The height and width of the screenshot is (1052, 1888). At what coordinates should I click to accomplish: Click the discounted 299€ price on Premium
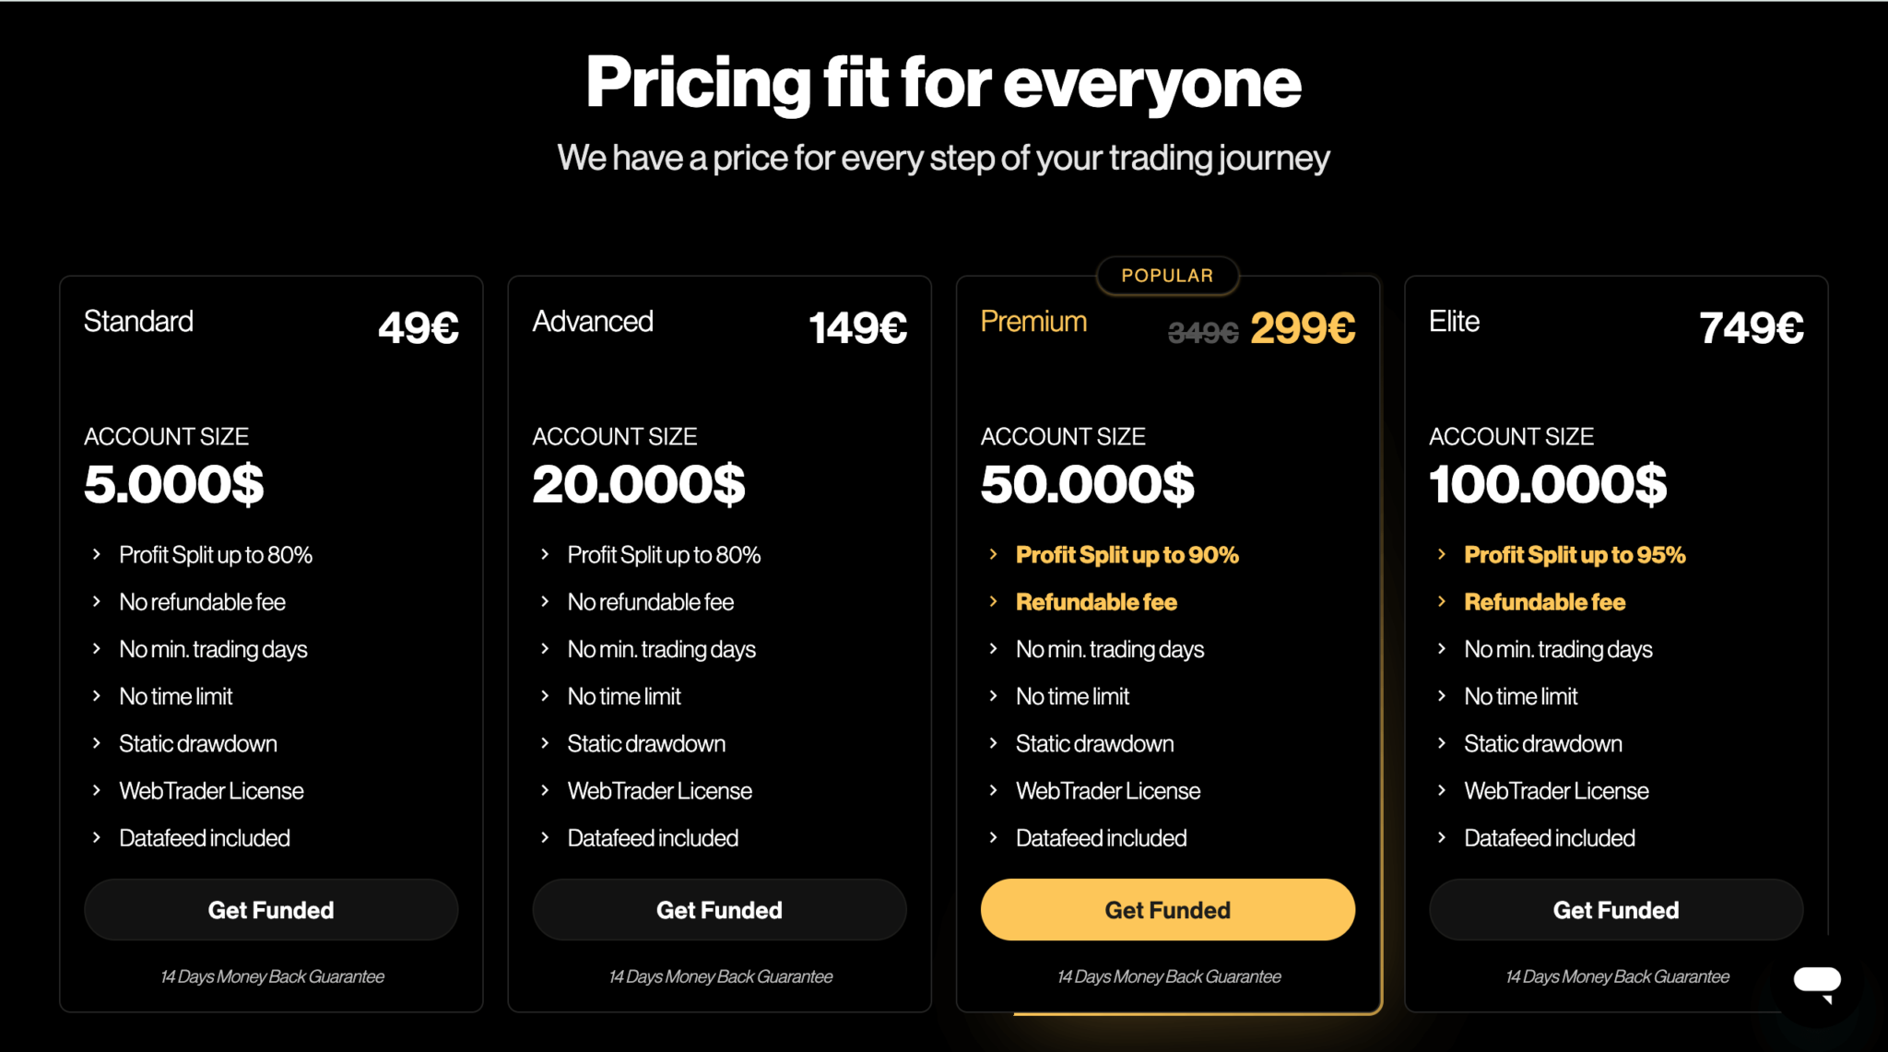point(1303,328)
